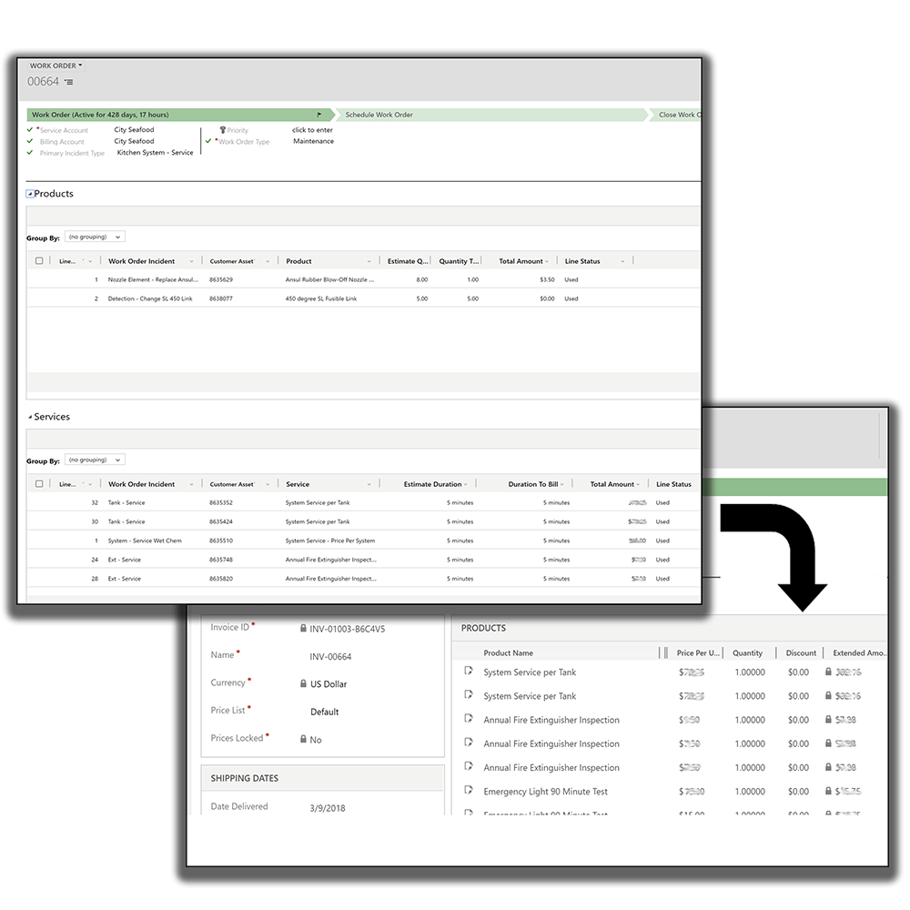Select the Close Work Order stage
Image resolution: width=910 pixels, height=910 pixels.
tap(679, 115)
